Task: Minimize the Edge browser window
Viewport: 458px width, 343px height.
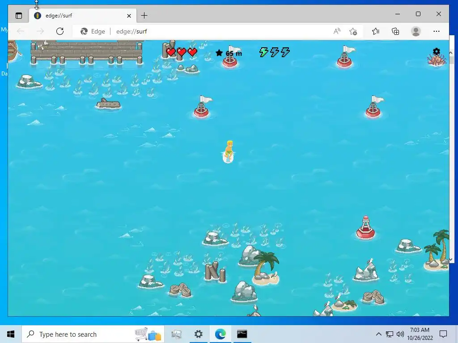Action: [398, 14]
